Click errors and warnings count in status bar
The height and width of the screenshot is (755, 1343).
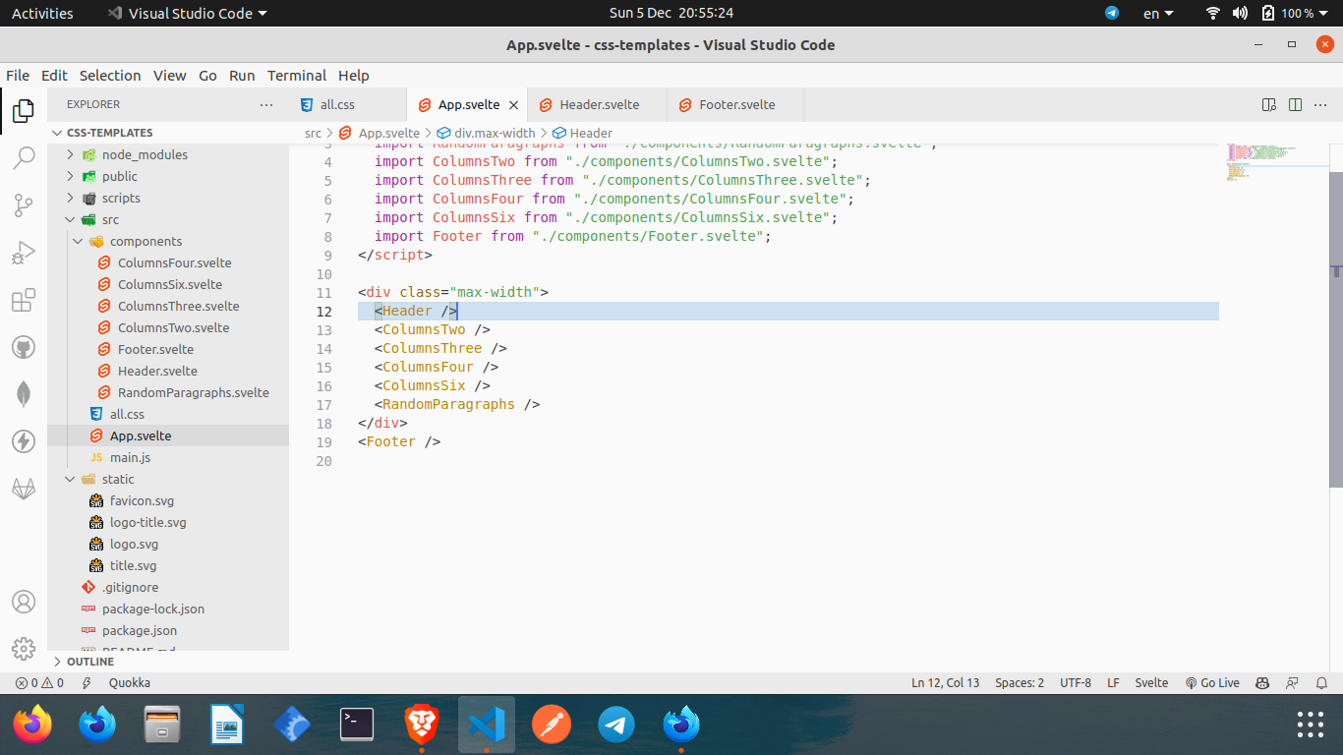click(x=39, y=682)
